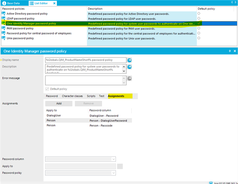This screenshot has height=184, width=238.
Task: Toggle the Default policy checkbox
Action: pos(47,89)
